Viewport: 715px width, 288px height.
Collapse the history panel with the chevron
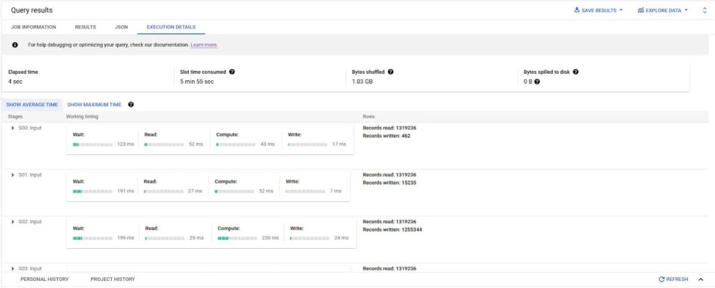pyautogui.click(x=701, y=280)
